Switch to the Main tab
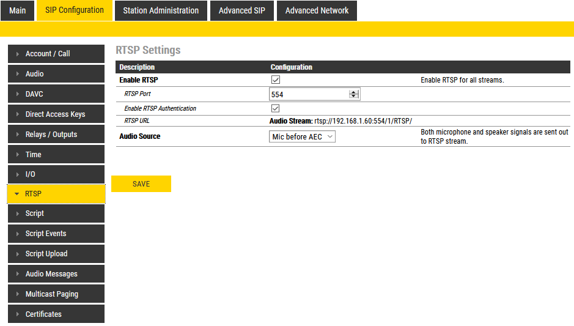574x326 pixels. tap(18, 10)
